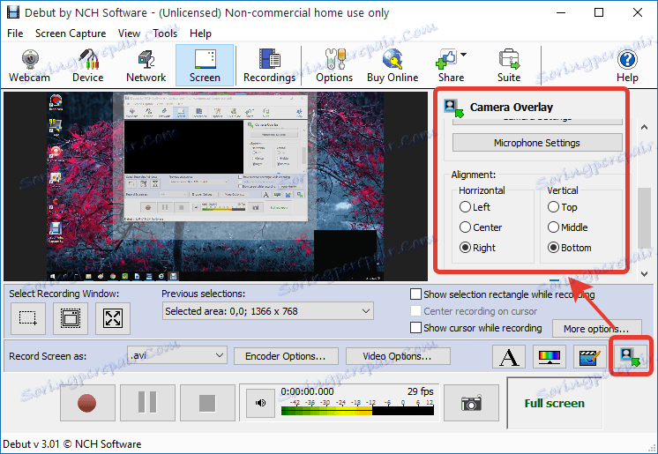Open the Record Screen as format dropdown

coord(177,356)
